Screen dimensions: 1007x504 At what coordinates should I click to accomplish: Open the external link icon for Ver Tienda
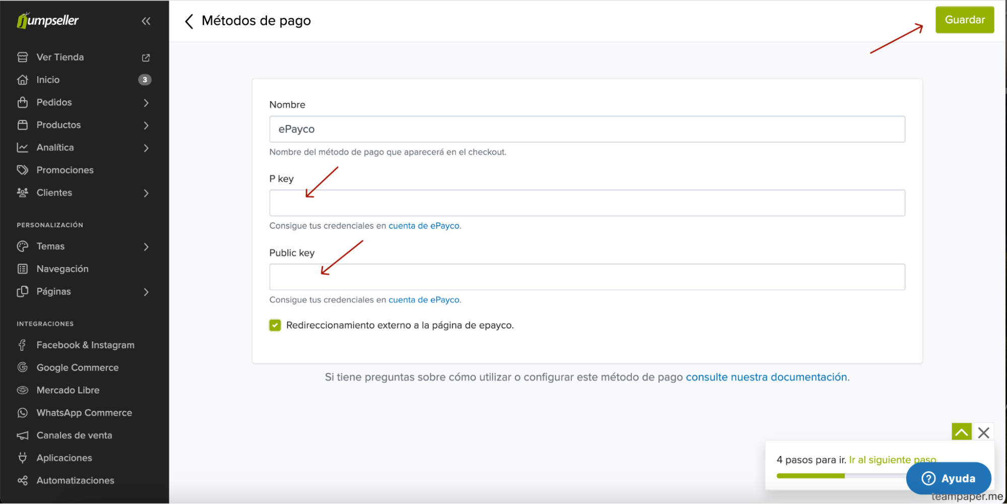146,57
